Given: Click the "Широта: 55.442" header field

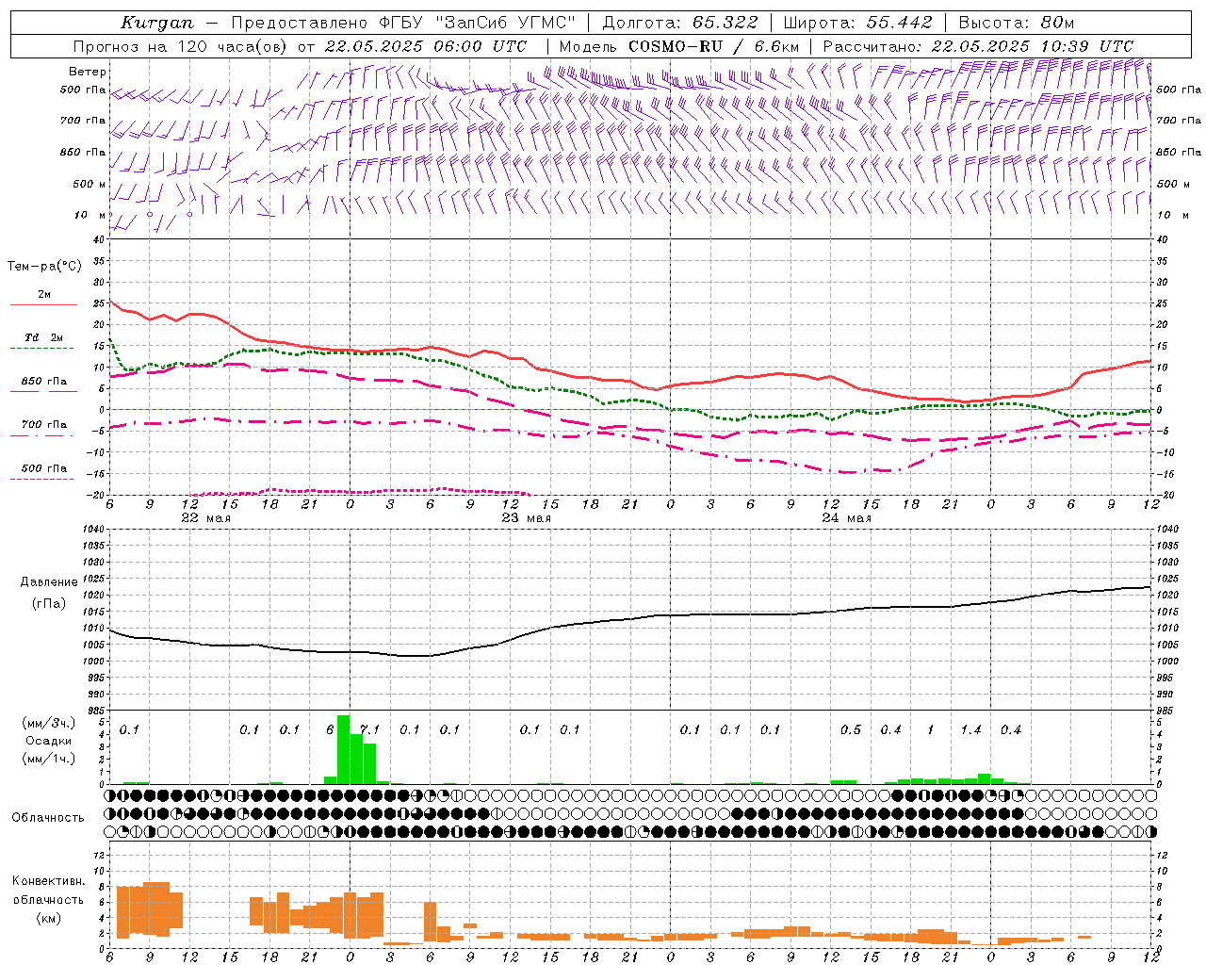Looking at the screenshot, I should [857, 23].
